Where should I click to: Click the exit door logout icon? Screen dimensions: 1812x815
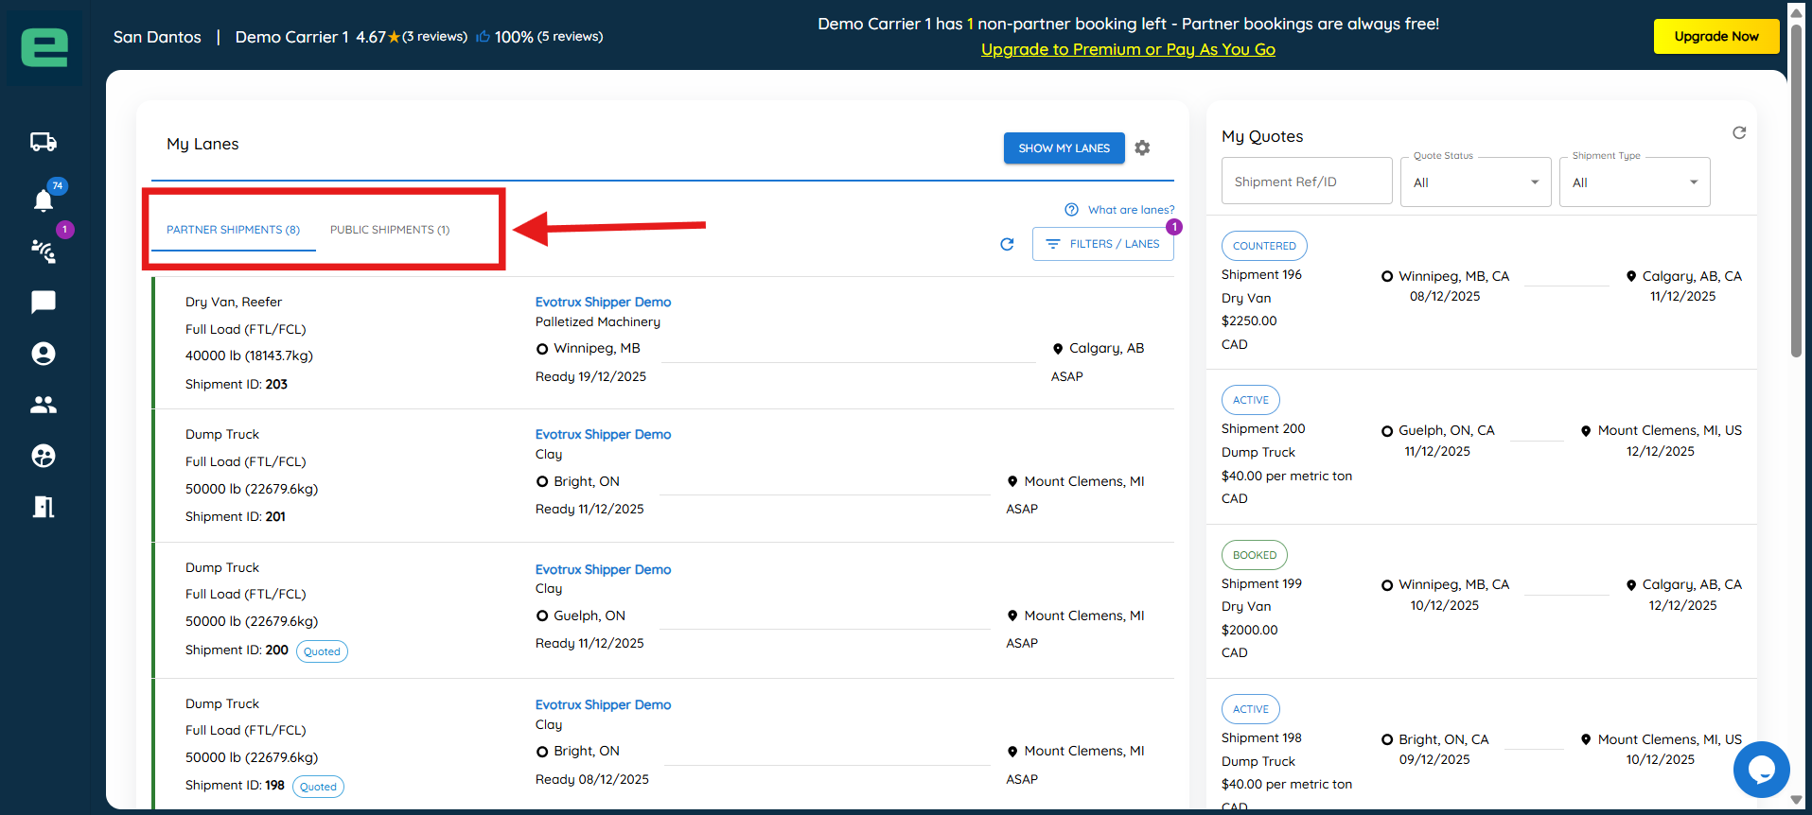(44, 507)
